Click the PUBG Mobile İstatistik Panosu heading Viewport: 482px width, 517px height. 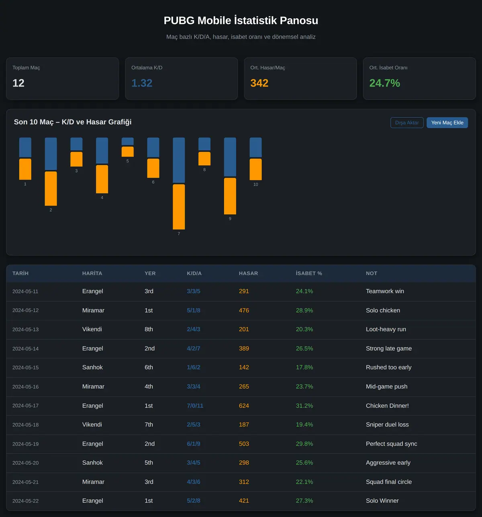point(241,21)
